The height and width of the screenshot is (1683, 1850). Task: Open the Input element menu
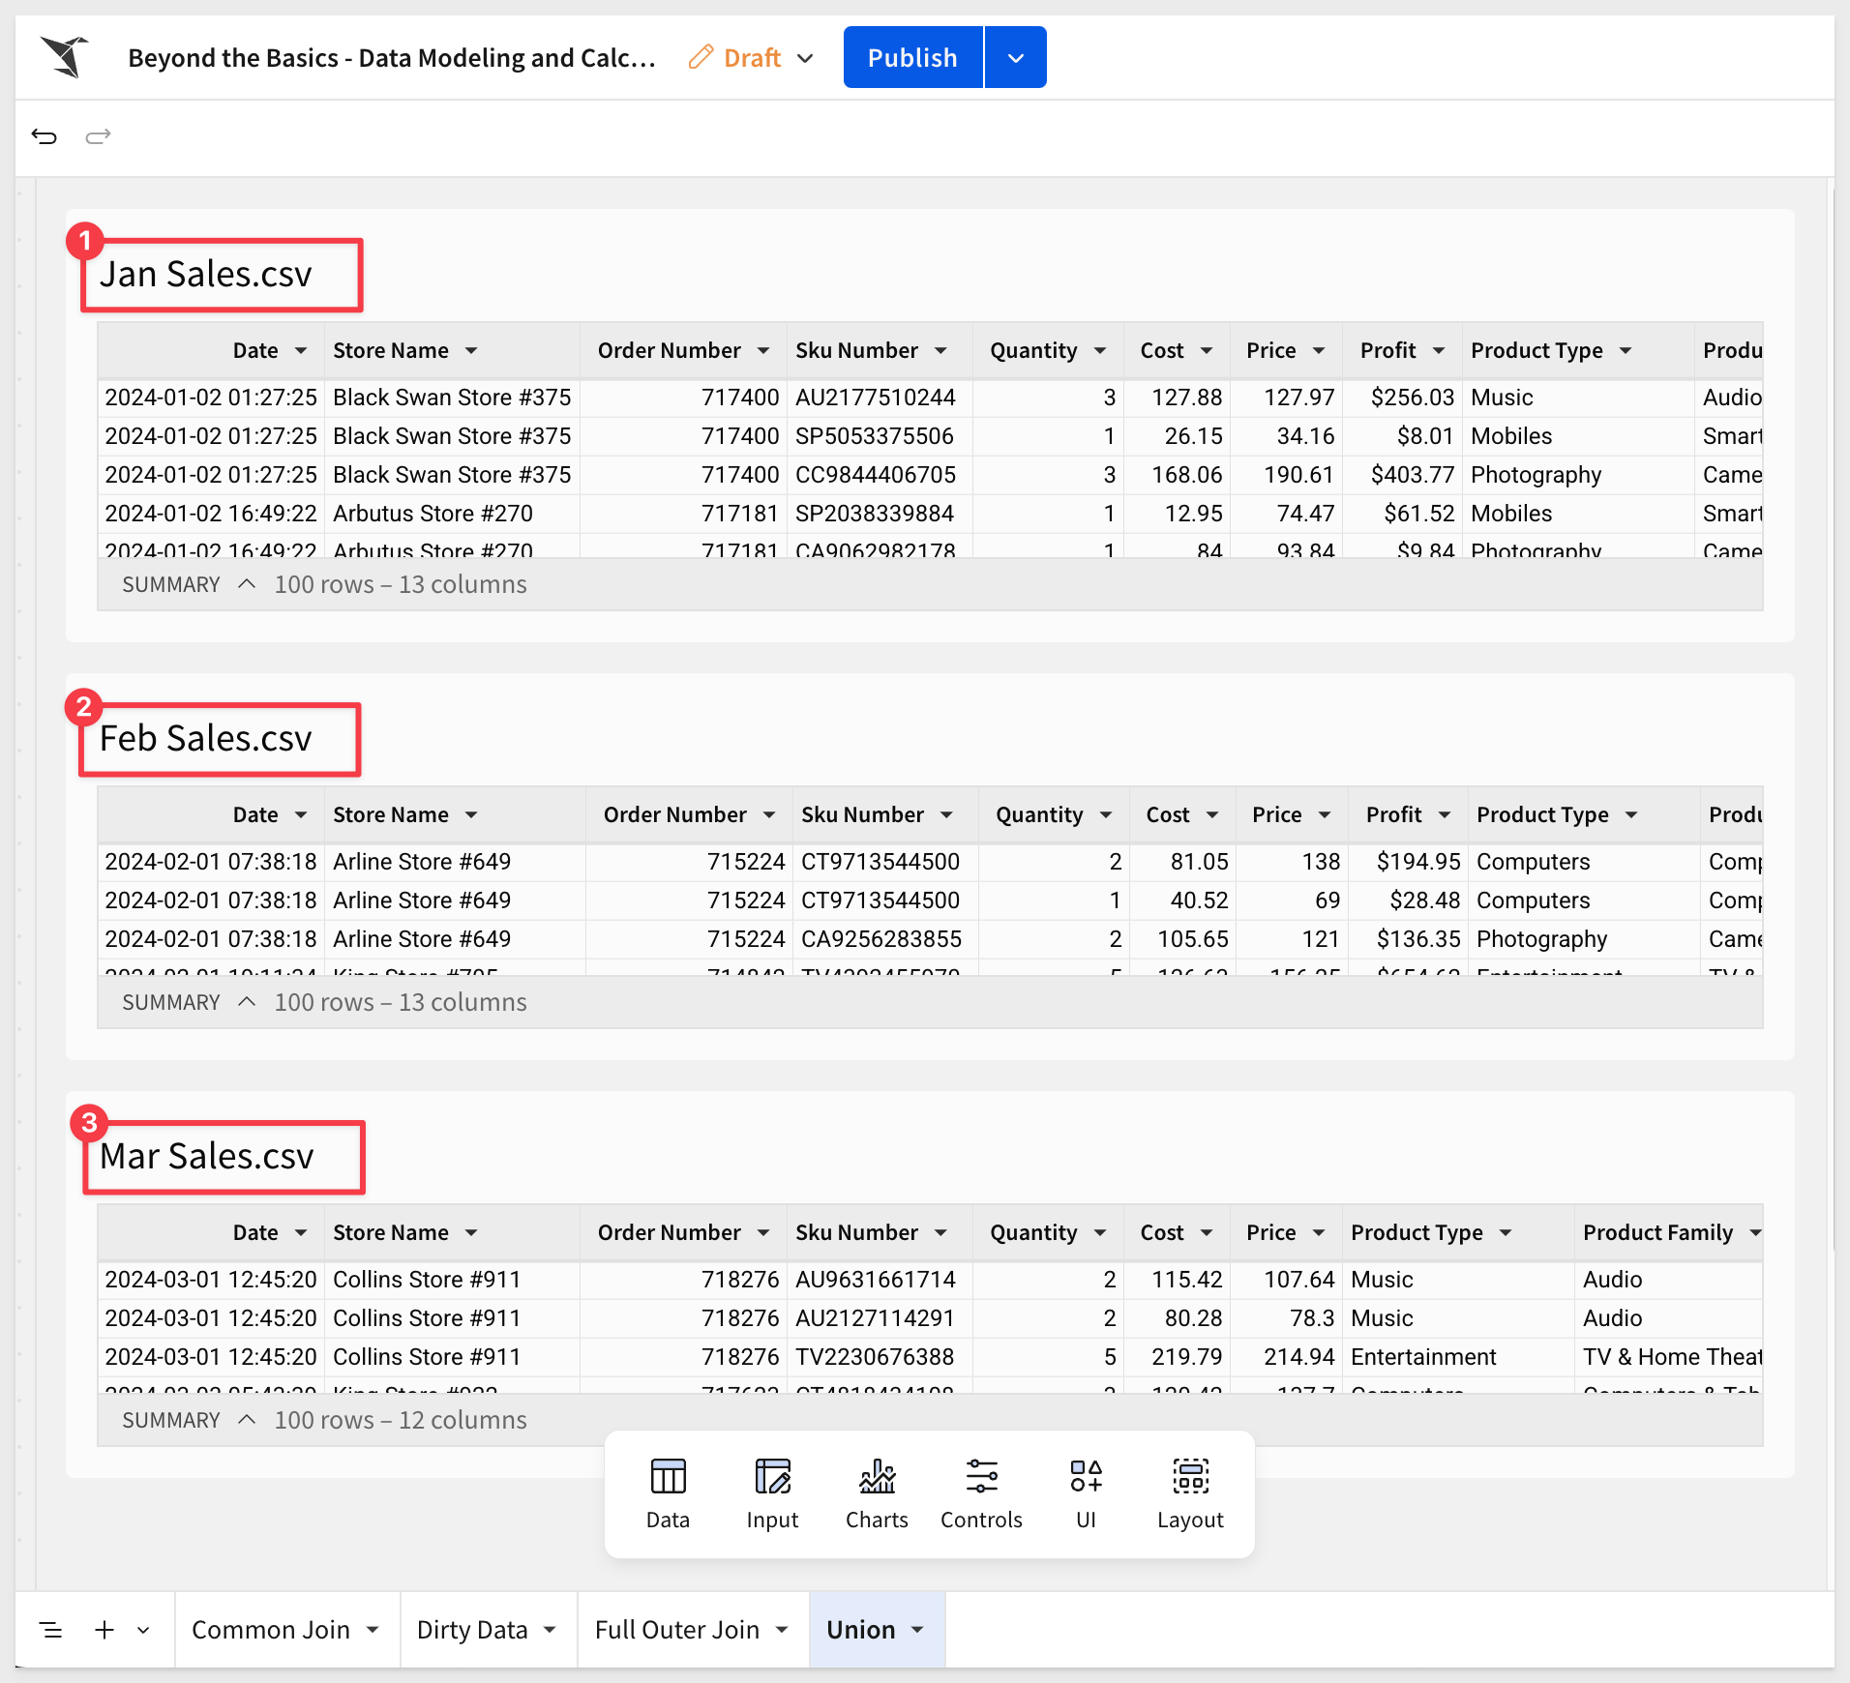(772, 1493)
